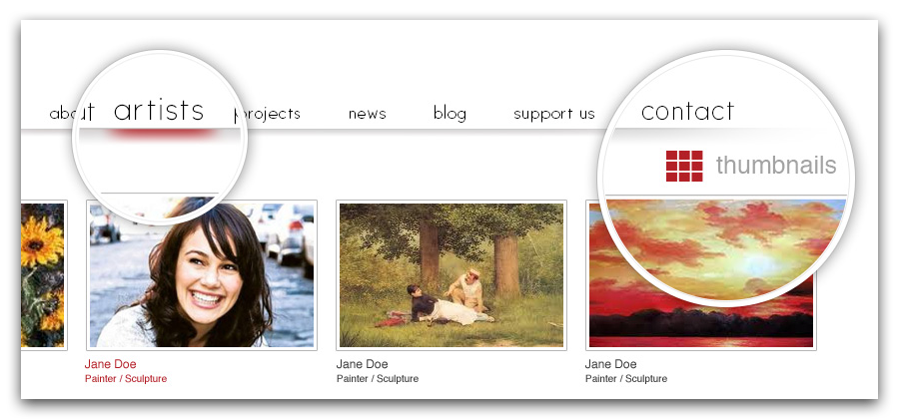Open the about menu item
899x419 pixels.
tap(72, 113)
